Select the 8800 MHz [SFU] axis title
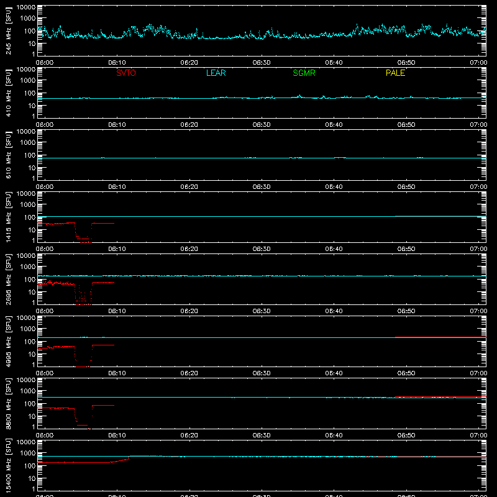The width and height of the screenshot is (497, 497). [8, 403]
